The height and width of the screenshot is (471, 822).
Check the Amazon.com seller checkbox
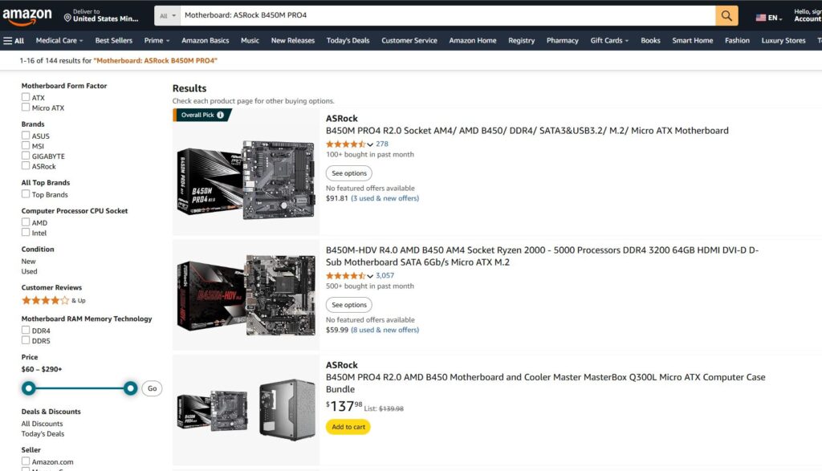(26, 461)
